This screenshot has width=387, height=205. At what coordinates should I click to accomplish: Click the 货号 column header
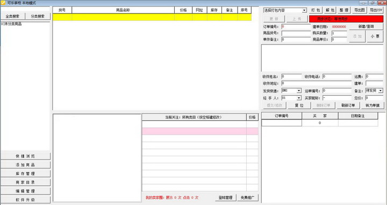(x=62, y=10)
